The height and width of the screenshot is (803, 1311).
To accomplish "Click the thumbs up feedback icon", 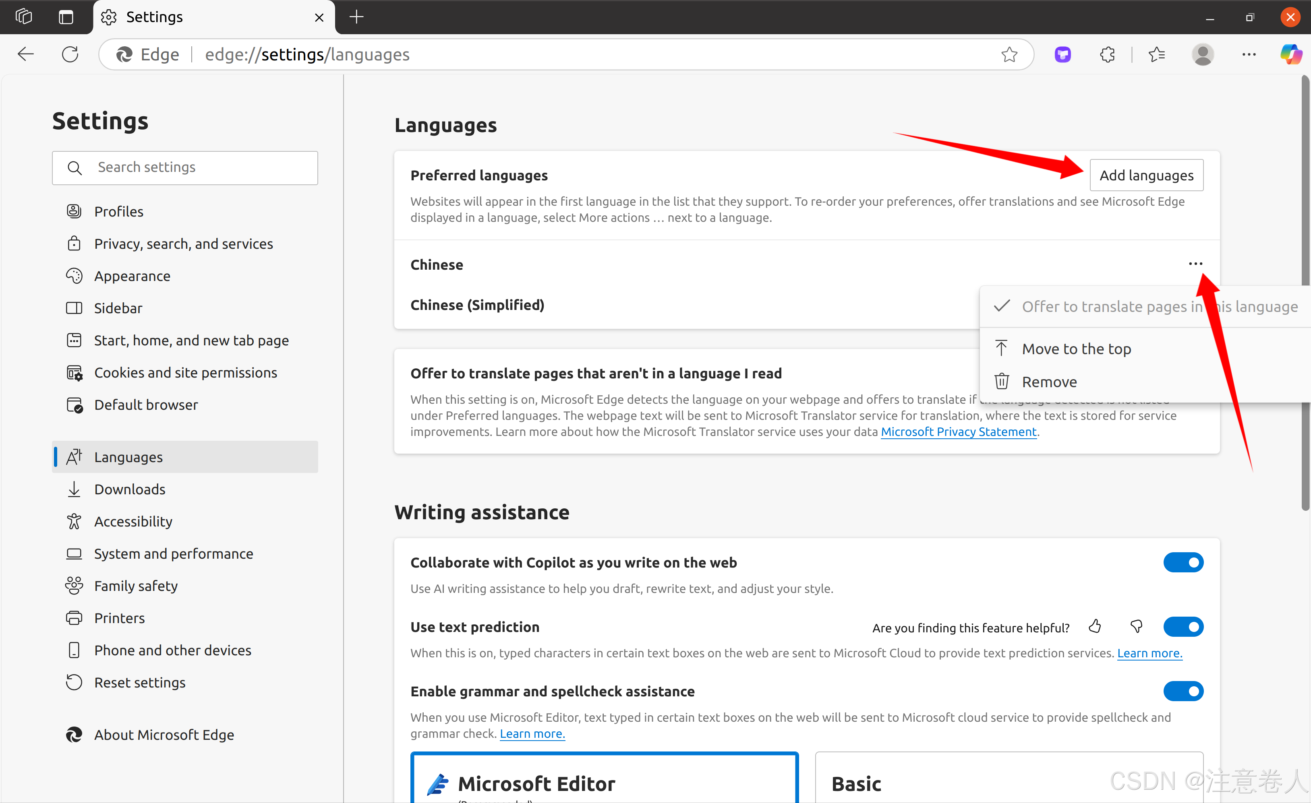I will (x=1094, y=626).
